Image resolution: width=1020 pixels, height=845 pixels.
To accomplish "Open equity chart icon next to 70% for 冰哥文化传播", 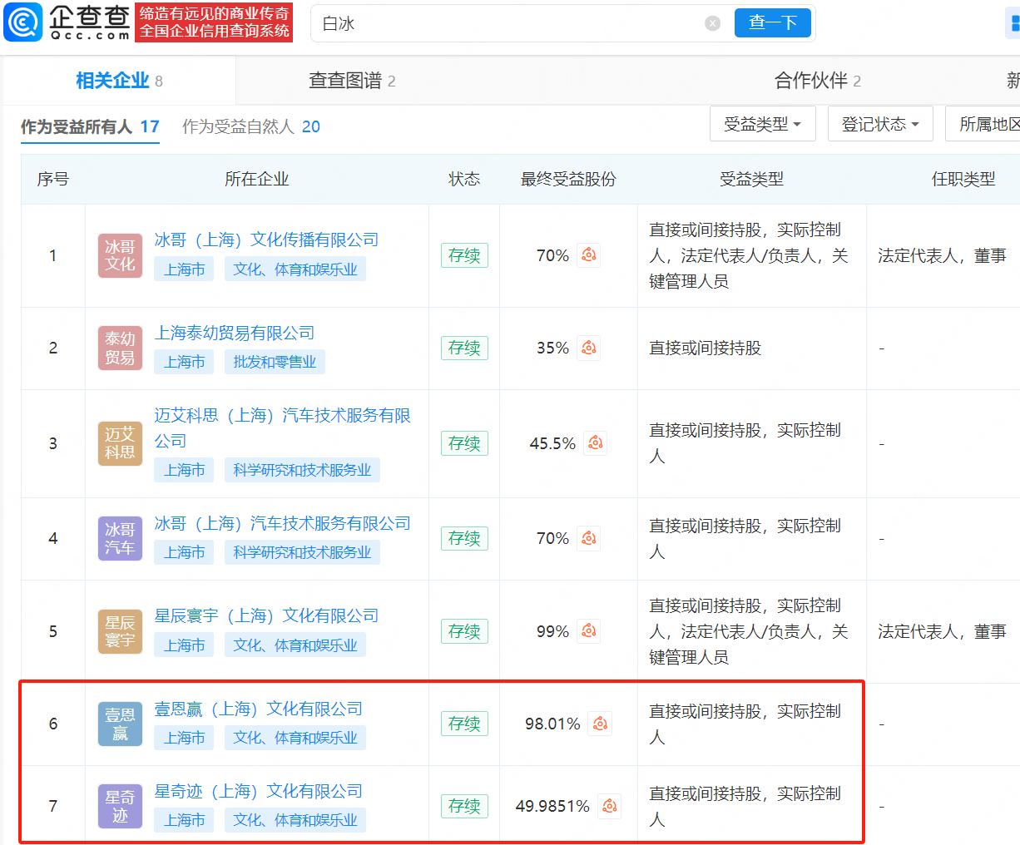I will click(x=589, y=255).
